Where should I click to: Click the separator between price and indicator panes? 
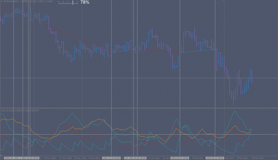139,108
